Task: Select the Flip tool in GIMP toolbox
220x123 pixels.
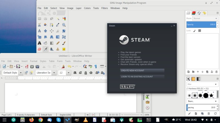Action: tap(58, 37)
